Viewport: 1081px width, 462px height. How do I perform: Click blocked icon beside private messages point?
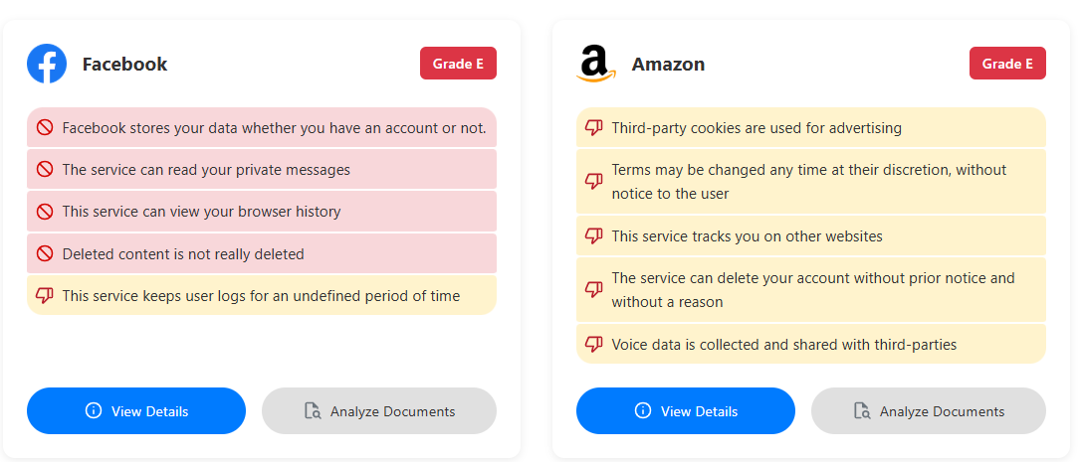pos(45,170)
